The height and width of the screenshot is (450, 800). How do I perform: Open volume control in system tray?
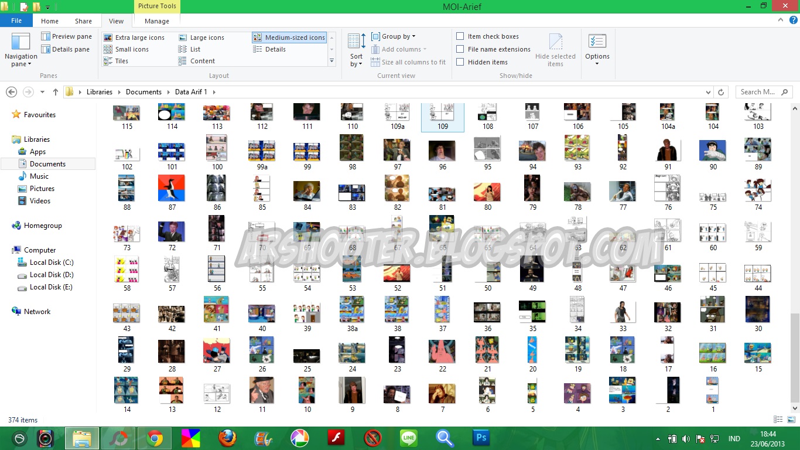click(x=685, y=438)
